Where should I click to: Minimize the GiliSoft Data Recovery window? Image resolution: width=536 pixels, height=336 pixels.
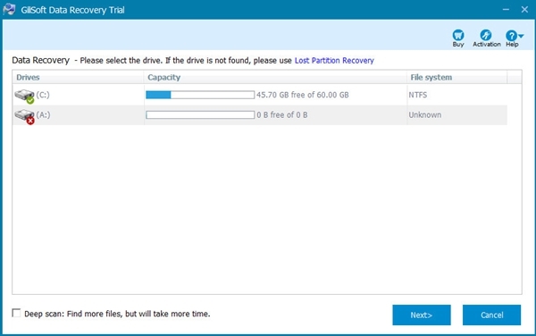(x=506, y=9)
